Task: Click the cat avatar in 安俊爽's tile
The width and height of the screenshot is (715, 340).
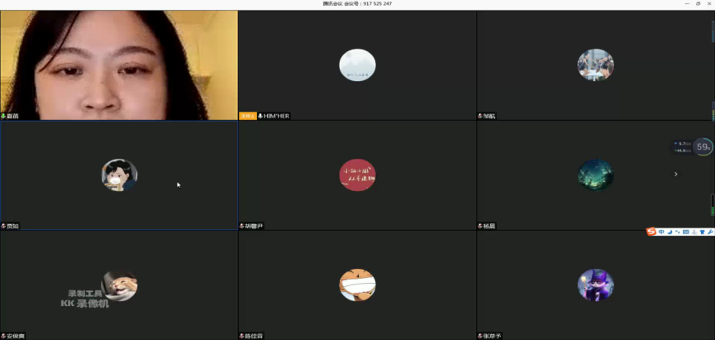Action: coord(121,285)
